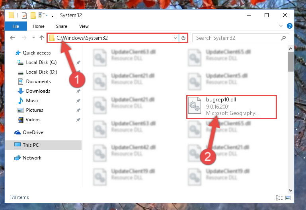
Task: Unpin Pictures from Quick access
Action: (78, 110)
